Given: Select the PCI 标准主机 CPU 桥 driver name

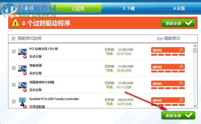Looking at the screenshot, I should click(44, 49).
